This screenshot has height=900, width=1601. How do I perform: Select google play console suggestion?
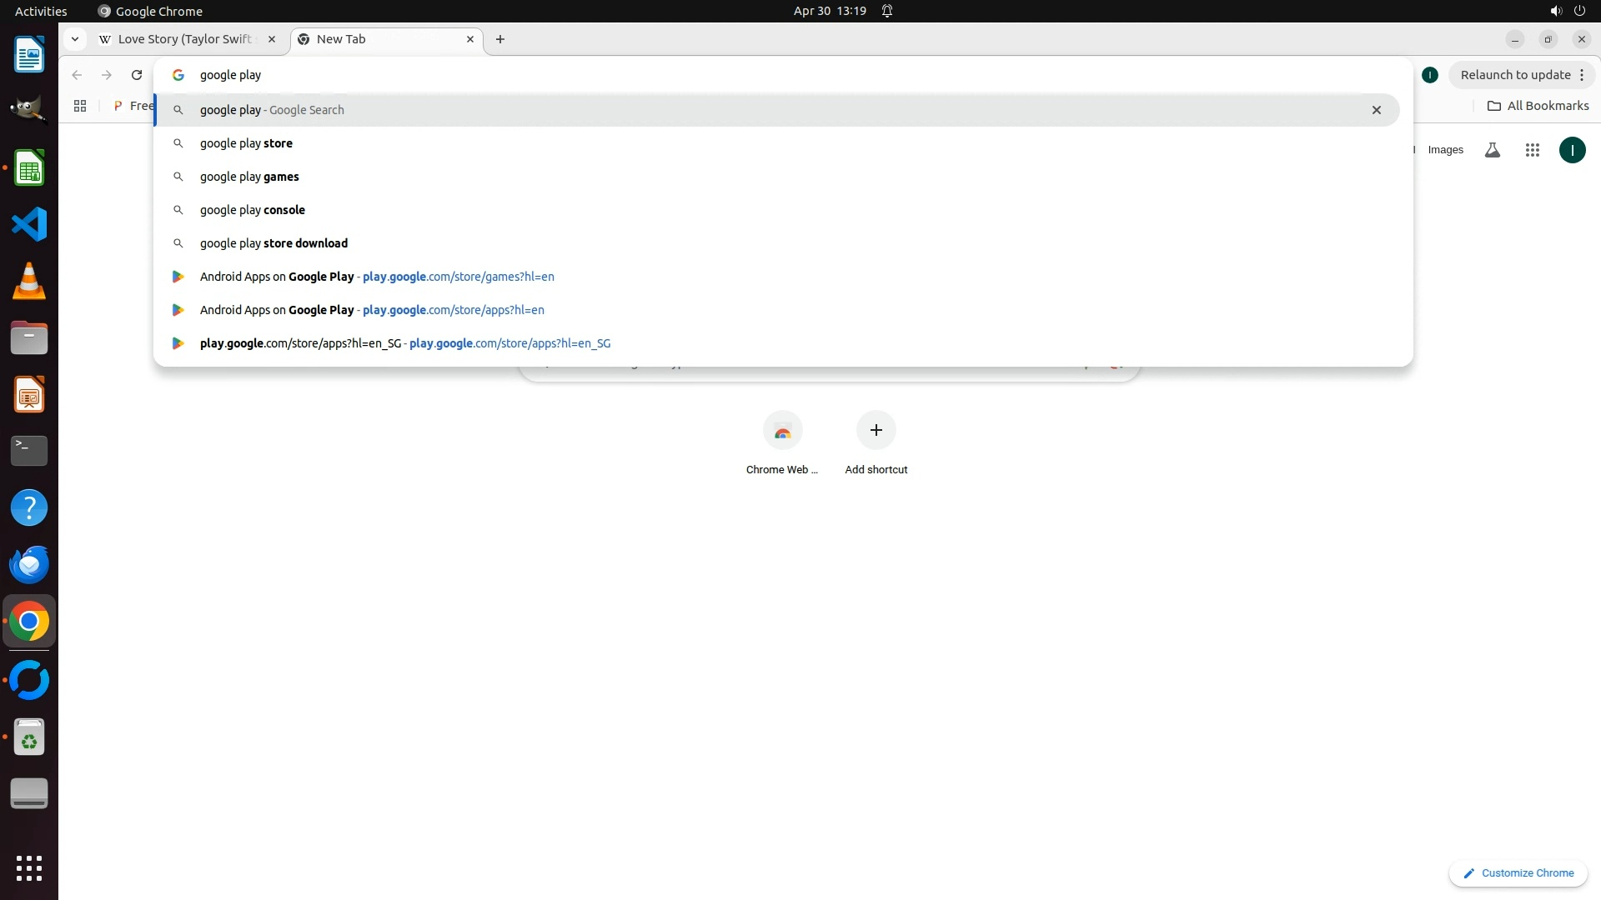(x=252, y=210)
